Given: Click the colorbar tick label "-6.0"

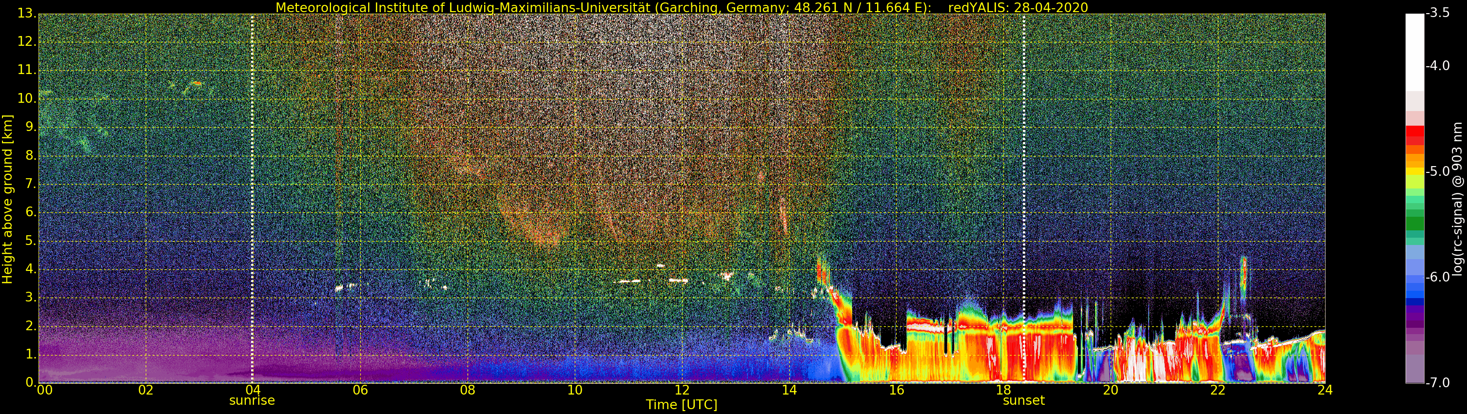Looking at the screenshot, I should pos(1438,277).
